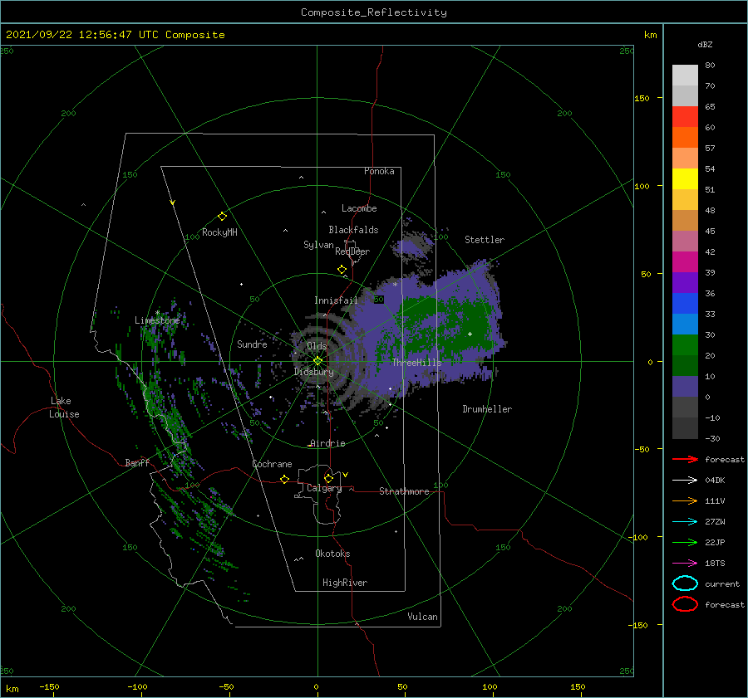
Task: Click the red forecast arrow legend icon
Action: 685,459
